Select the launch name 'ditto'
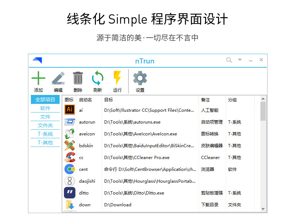 pos(84,193)
